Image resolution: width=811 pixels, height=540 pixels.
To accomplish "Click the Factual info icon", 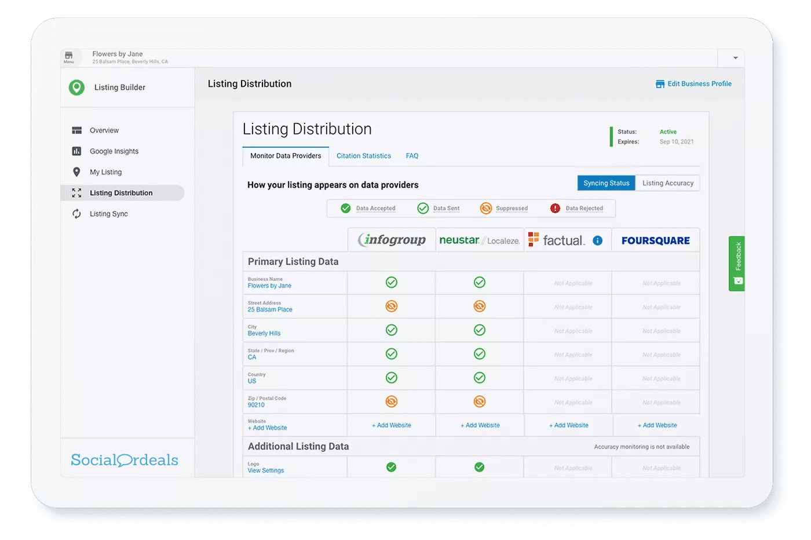I will click(597, 240).
